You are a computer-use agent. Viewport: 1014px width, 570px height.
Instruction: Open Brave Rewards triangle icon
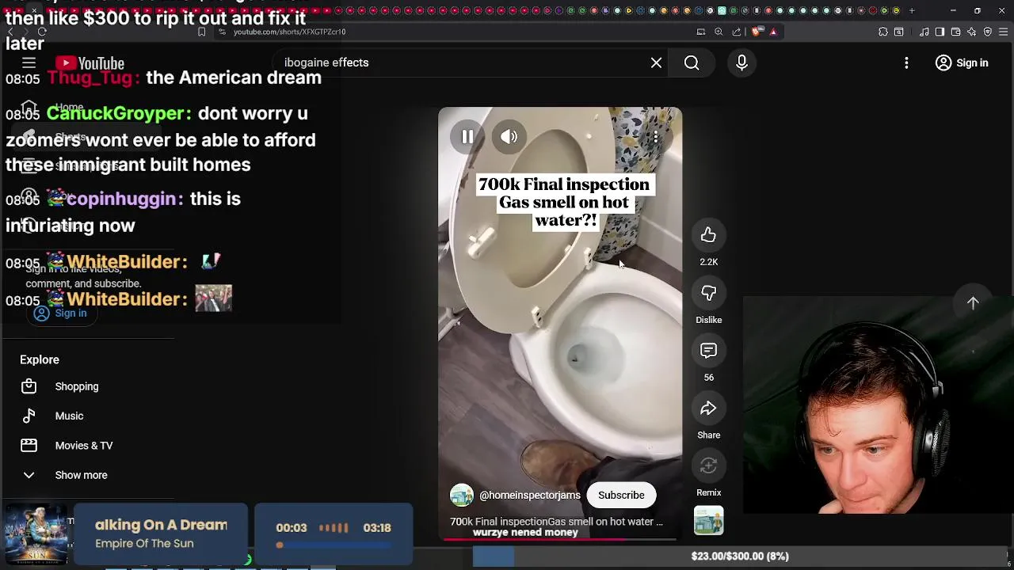pyautogui.click(x=773, y=32)
